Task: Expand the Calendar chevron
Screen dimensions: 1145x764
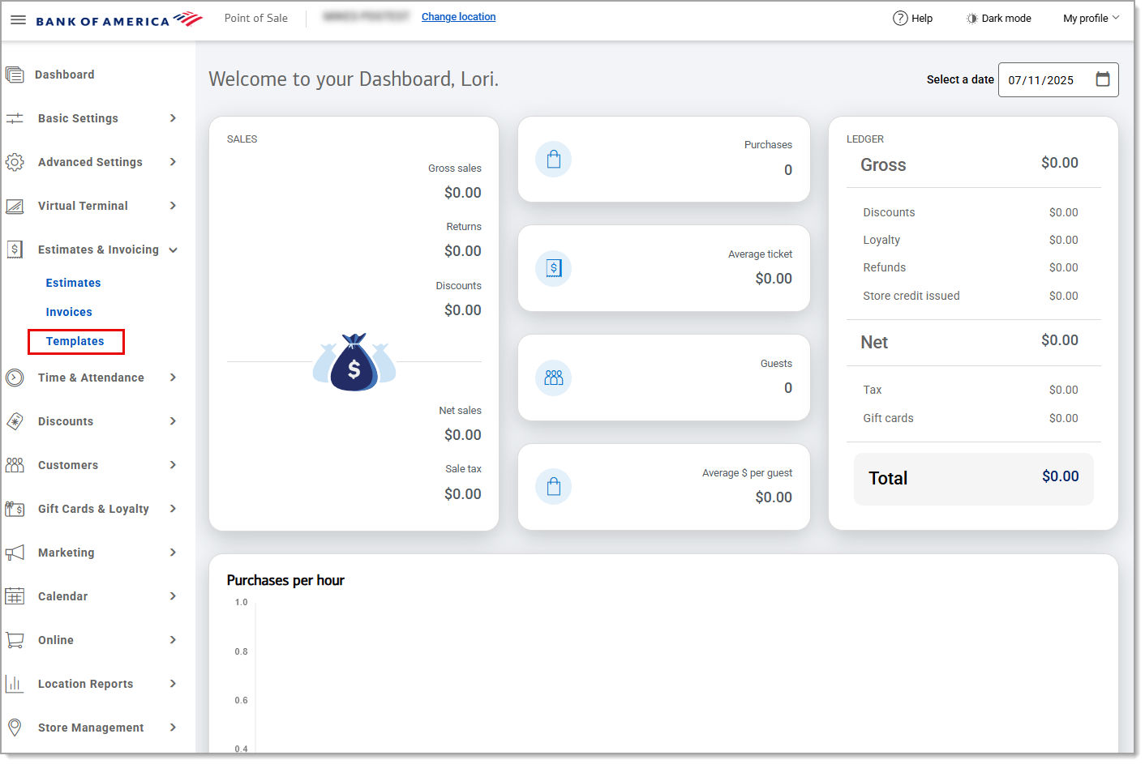Action: pos(173,596)
